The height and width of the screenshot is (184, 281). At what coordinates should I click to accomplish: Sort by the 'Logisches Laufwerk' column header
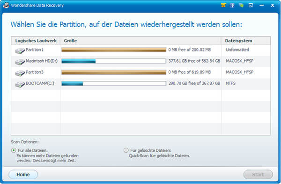(x=36, y=41)
